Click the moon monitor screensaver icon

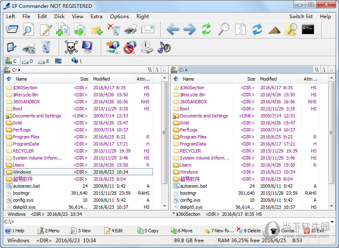[87, 47]
